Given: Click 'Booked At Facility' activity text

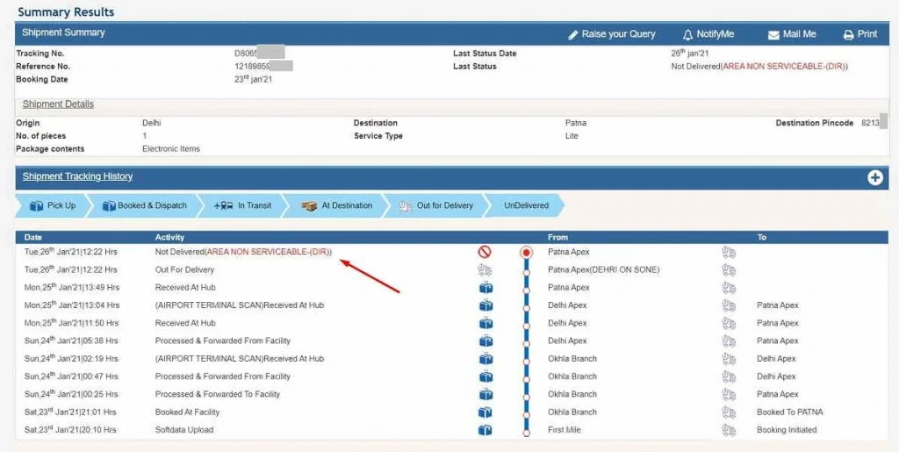Looking at the screenshot, I should (x=188, y=412).
